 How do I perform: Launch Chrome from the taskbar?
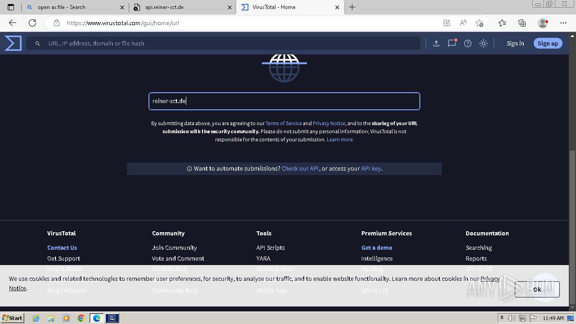click(81, 318)
